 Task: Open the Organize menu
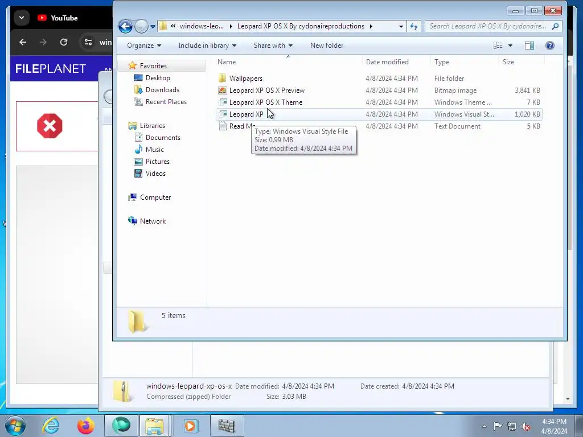144,46
